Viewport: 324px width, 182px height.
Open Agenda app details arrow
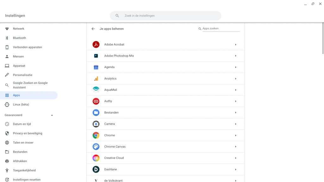236,67
